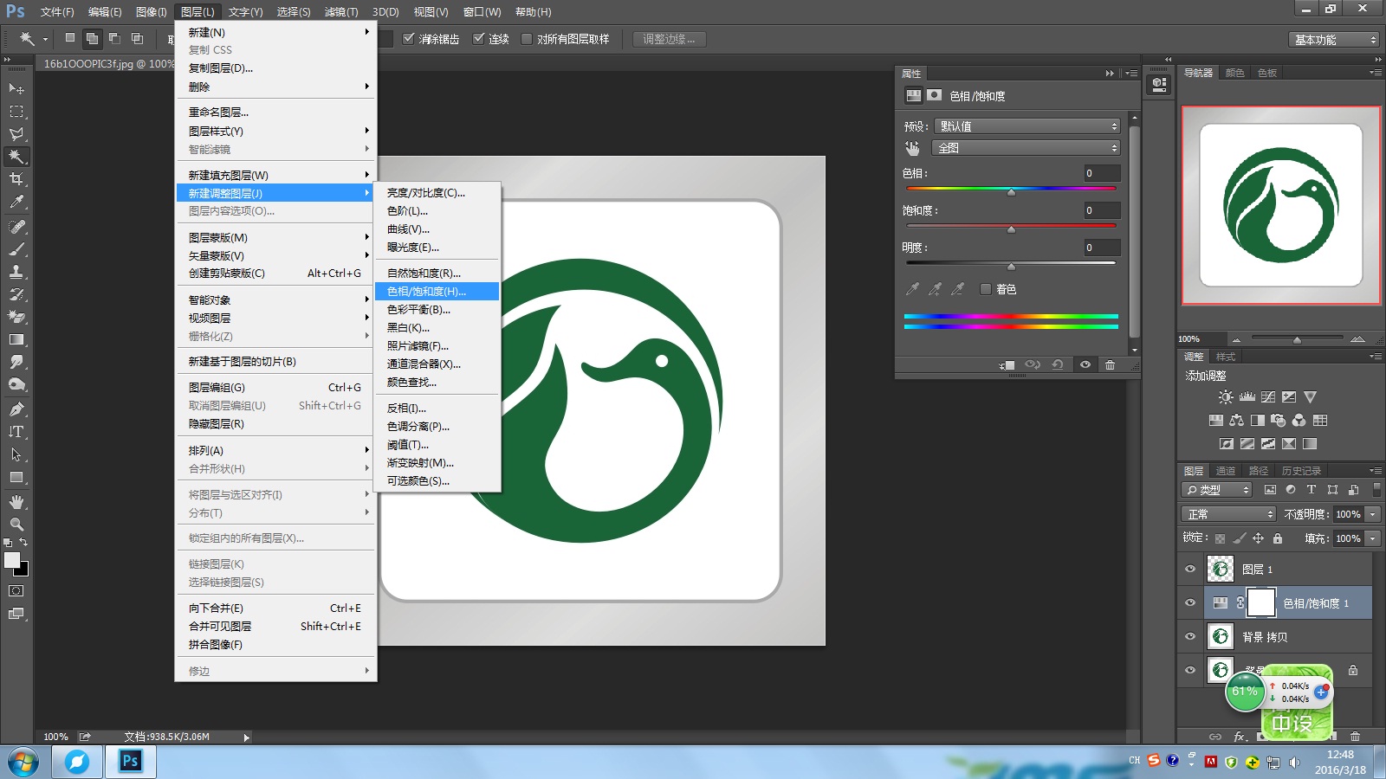Viewport: 1386px width, 779px height.
Task: Switch to the 颜色 color tab
Action: [x=1234, y=73]
